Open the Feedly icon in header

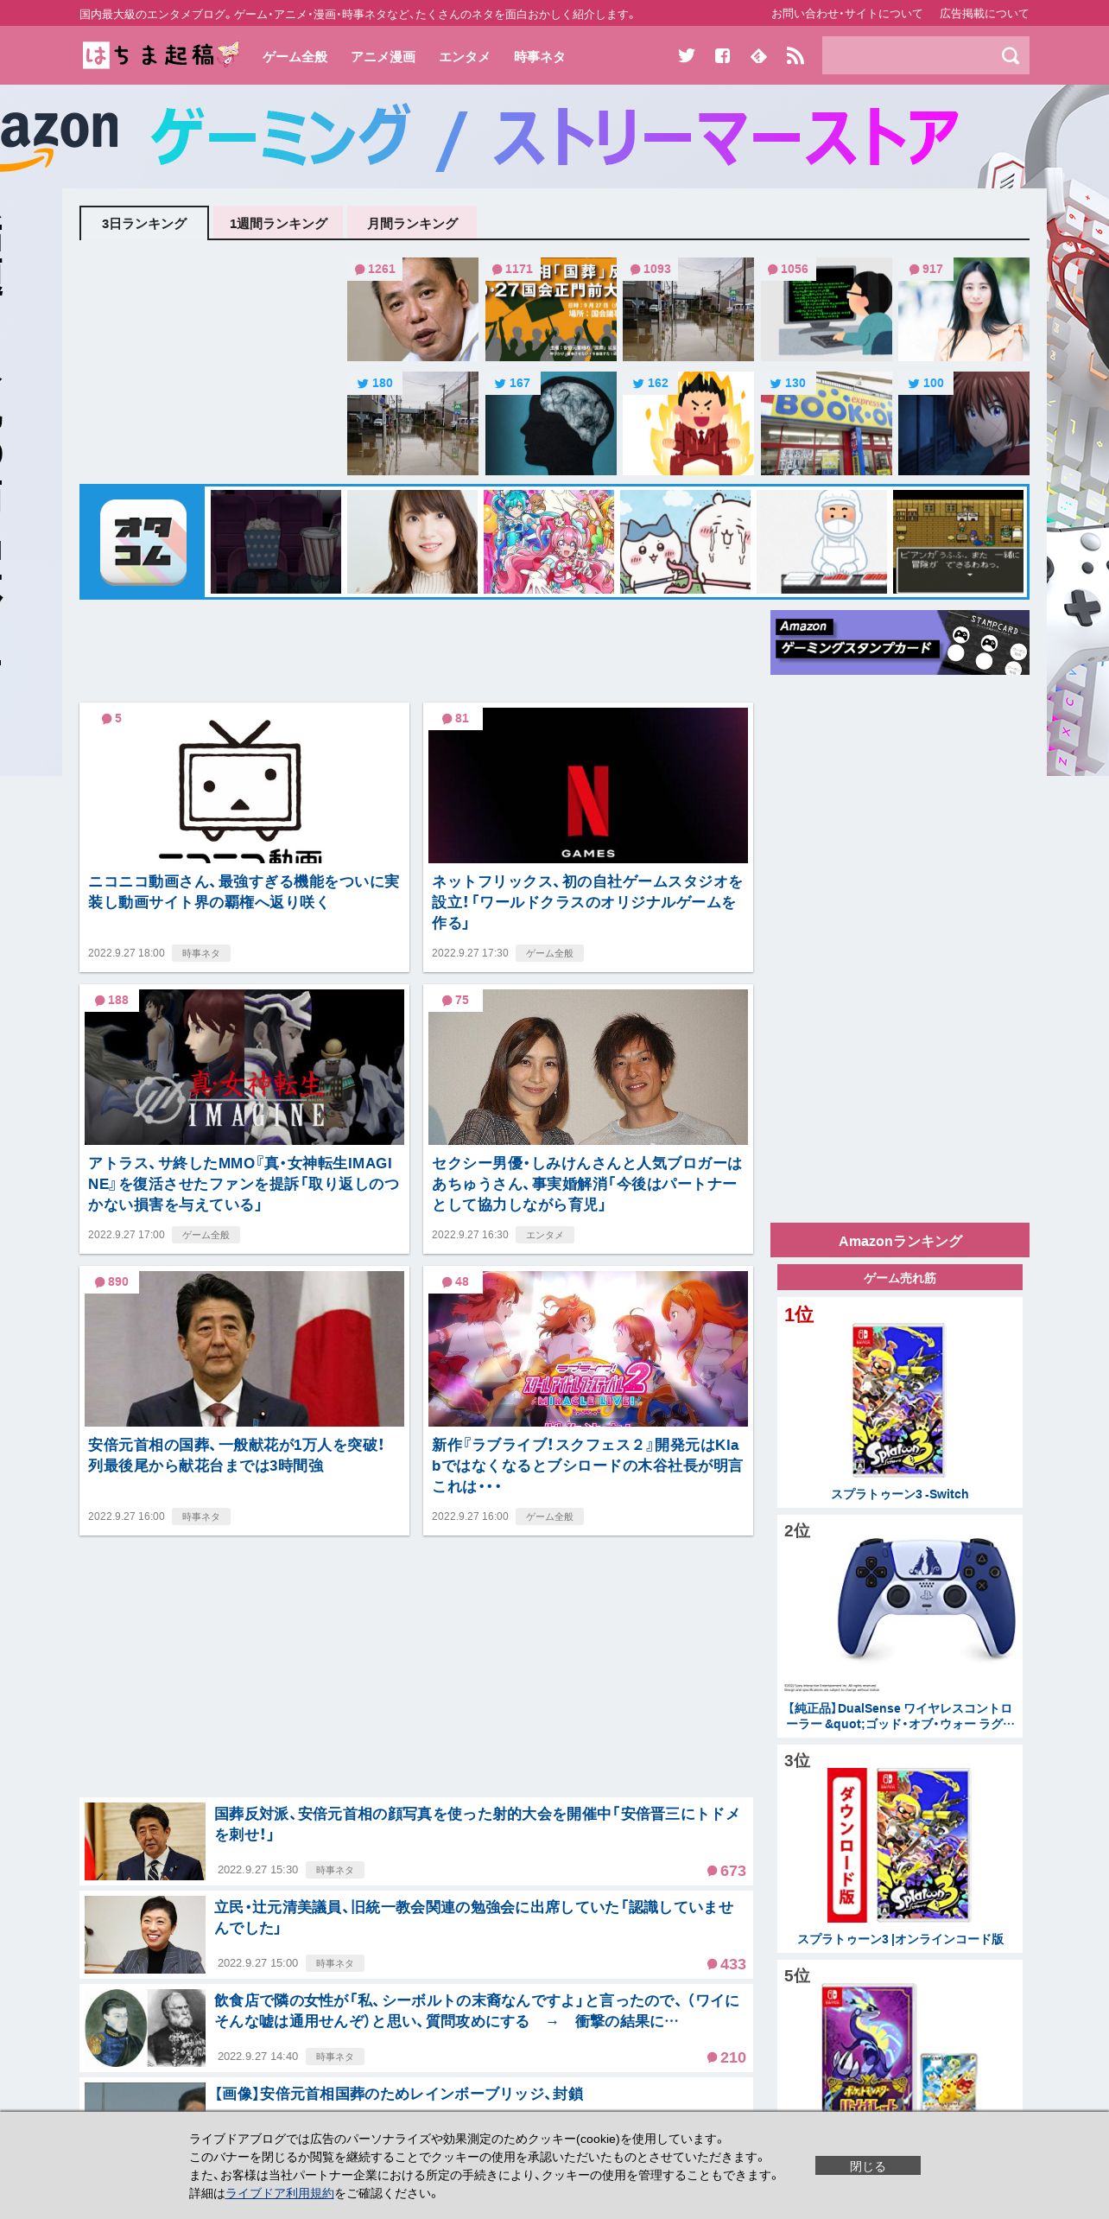[x=758, y=56]
